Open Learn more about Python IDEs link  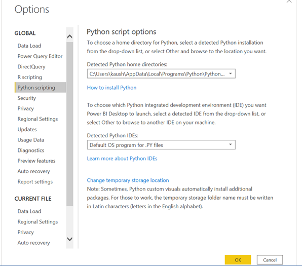click(122, 159)
